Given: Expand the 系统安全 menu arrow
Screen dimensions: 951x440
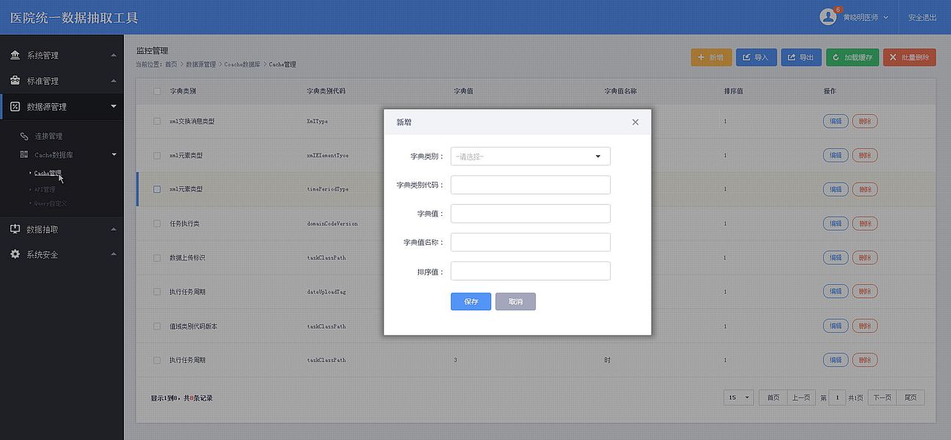Looking at the screenshot, I should [114, 254].
